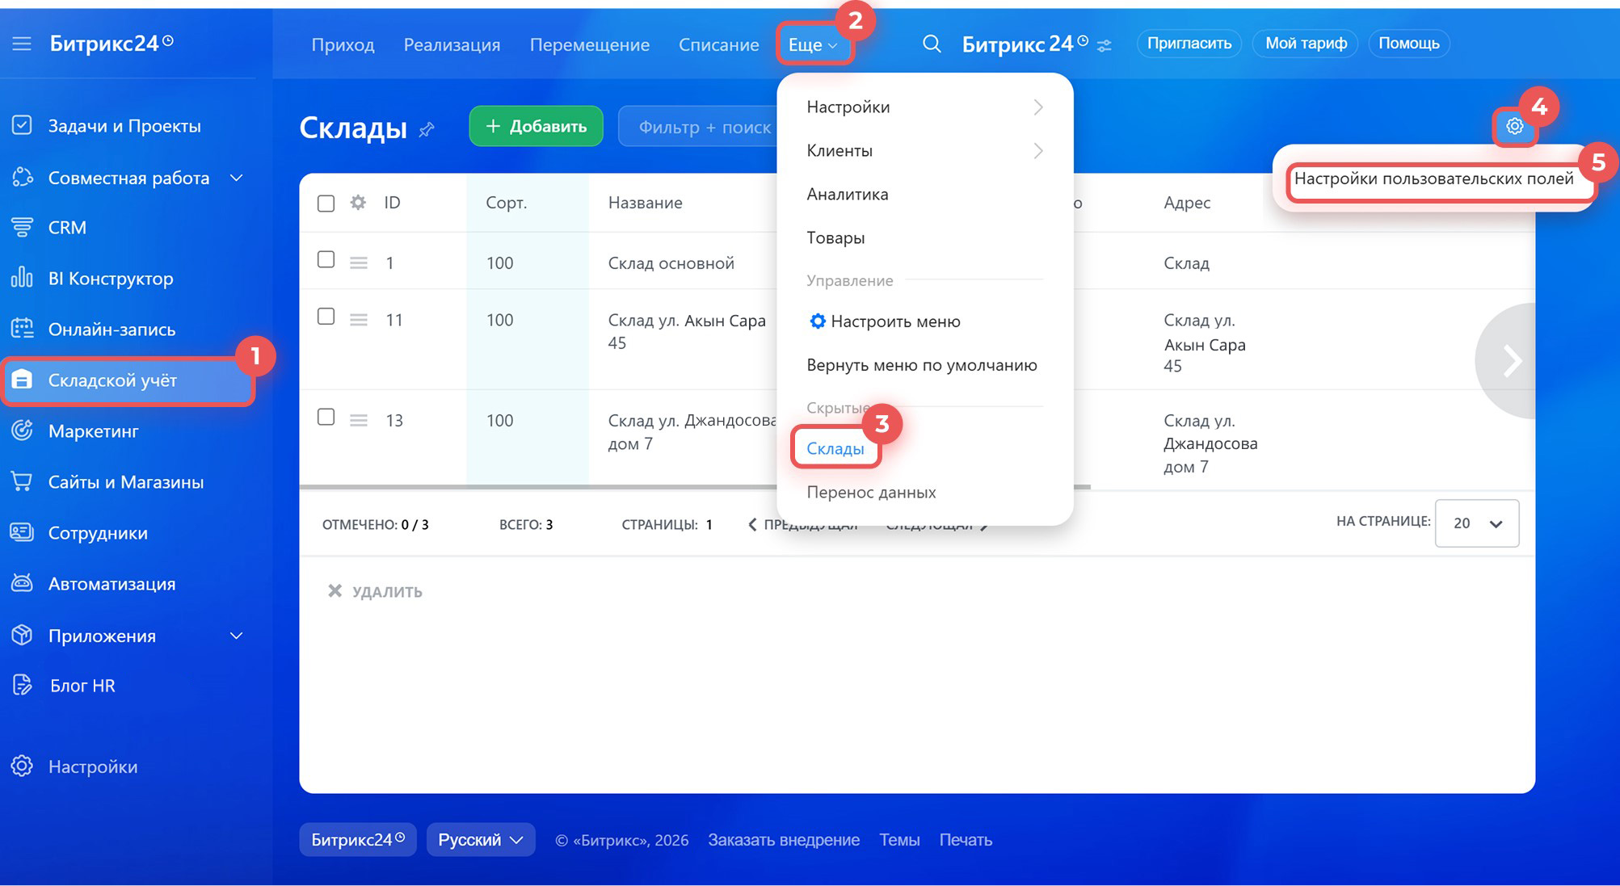Open the page size dropdown showing 20
This screenshot has width=1620, height=886.
1476,523
